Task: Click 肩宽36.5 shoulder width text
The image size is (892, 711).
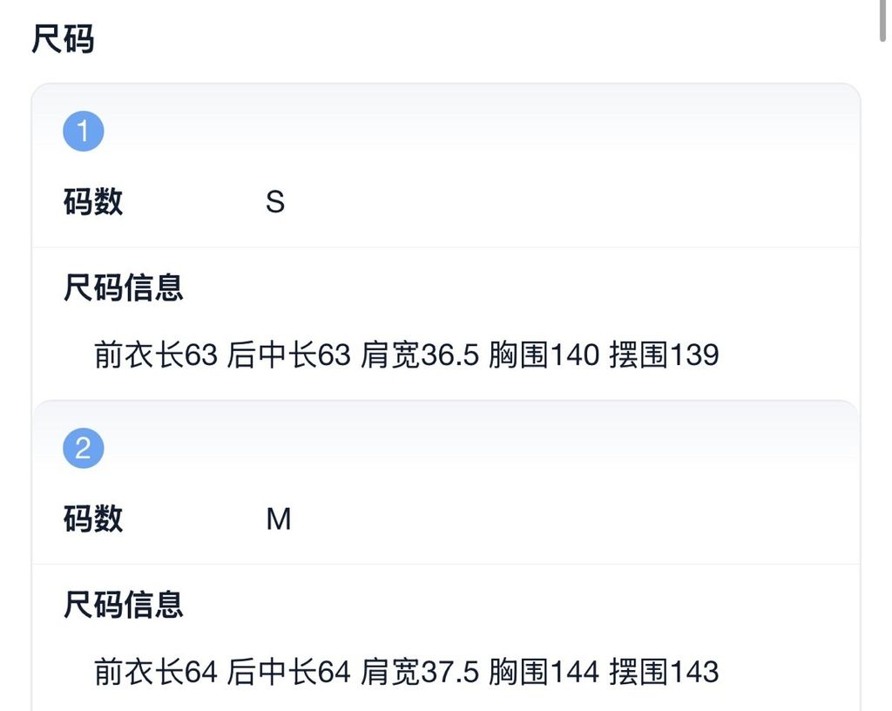Action: [x=420, y=355]
